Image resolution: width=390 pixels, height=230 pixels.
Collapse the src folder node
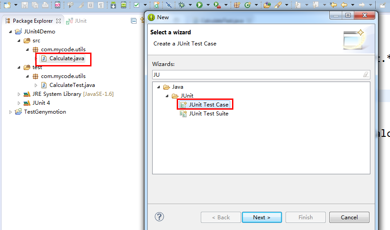(x=19, y=41)
